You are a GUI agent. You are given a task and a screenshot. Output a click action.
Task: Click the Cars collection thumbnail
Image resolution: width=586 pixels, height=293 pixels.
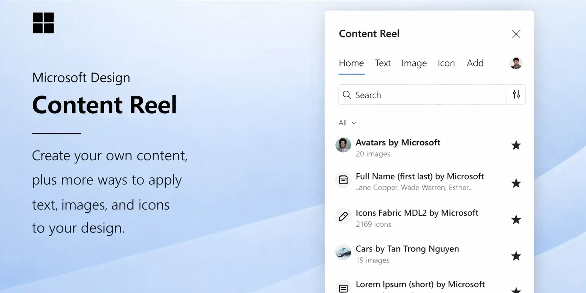pyautogui.click(x=343, y=252)
